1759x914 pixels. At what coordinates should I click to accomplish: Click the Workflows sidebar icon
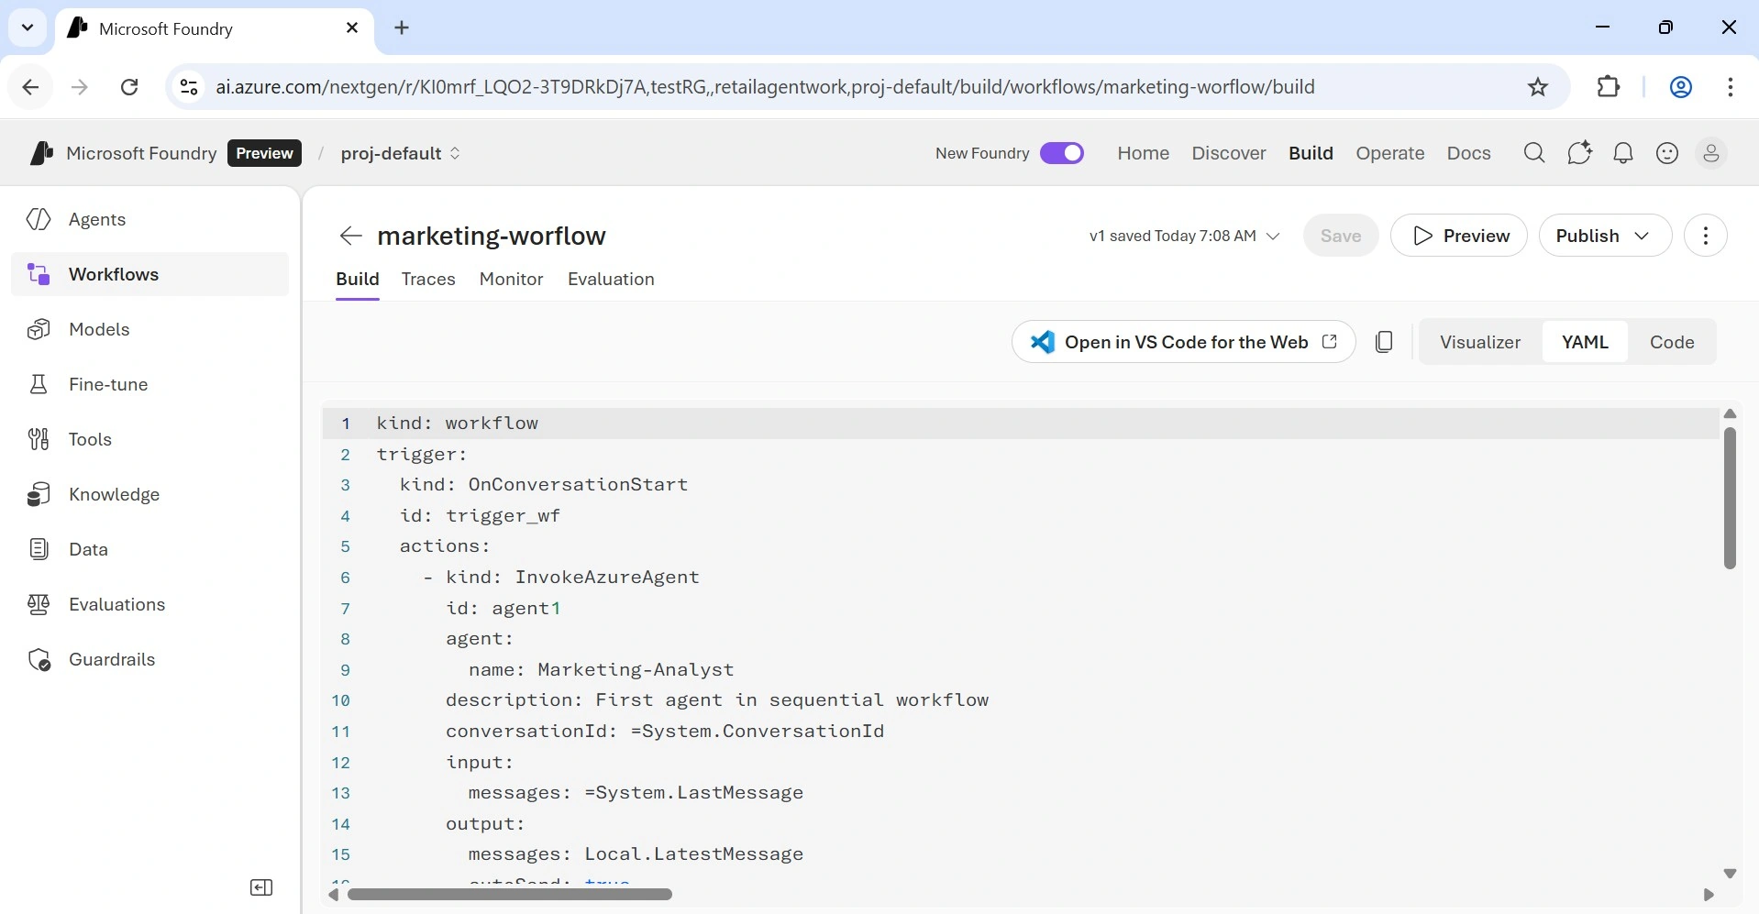coord(39,274)
